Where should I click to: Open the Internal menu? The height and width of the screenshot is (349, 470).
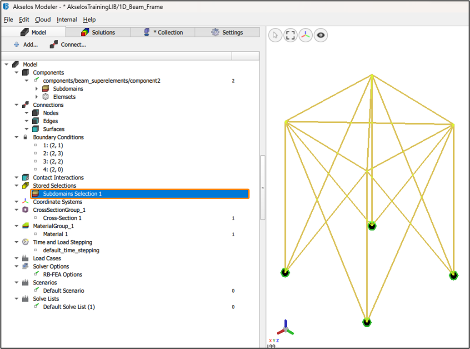click(x=67, y=20)
